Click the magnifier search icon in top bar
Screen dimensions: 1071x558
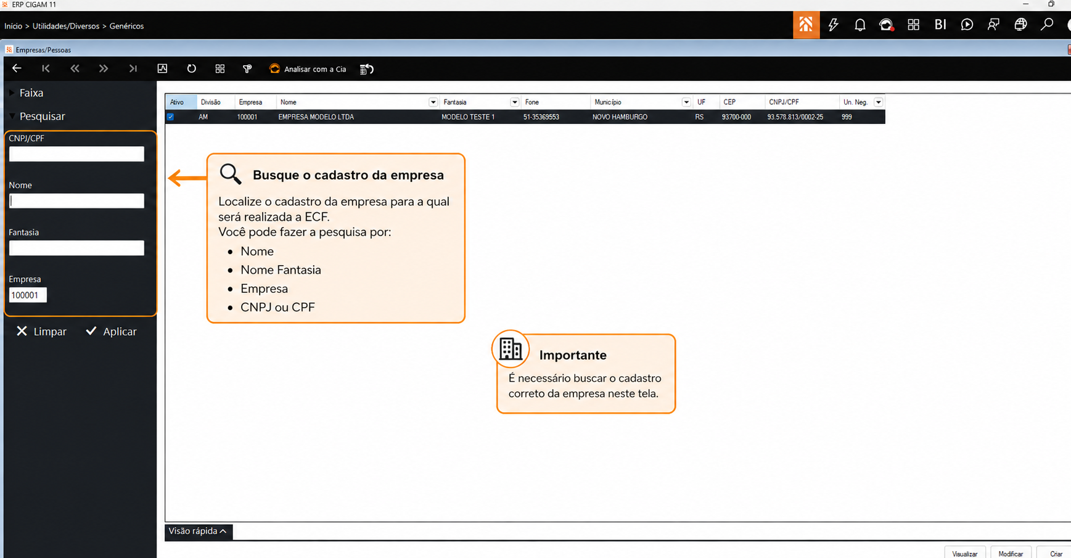click(1047, 25)
